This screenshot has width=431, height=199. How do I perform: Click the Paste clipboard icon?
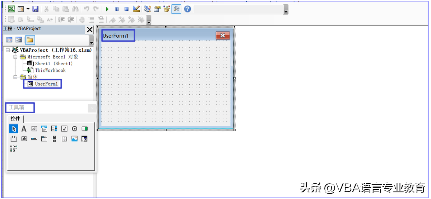66,9
